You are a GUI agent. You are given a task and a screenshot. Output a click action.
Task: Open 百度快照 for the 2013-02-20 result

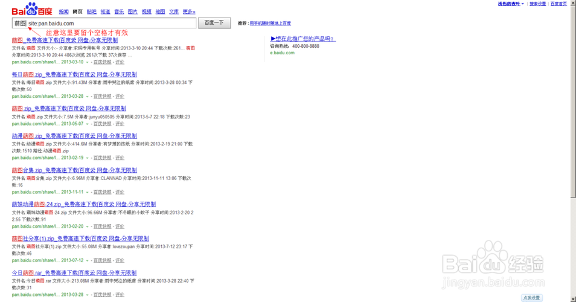[102, 226]
